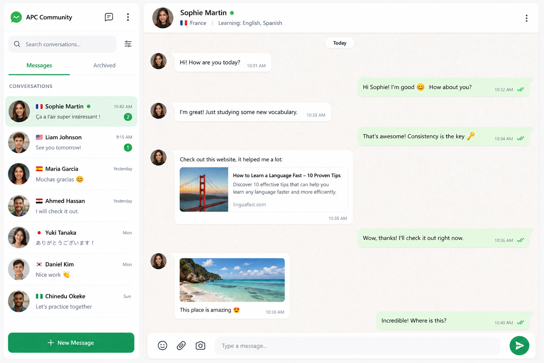This screenshot has height=363, width=544.
Task: Switch to the Archived tab
Action: (x=104, y=66)
